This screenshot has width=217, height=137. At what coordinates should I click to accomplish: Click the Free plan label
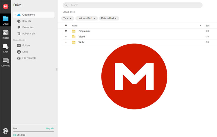[15, 128]
